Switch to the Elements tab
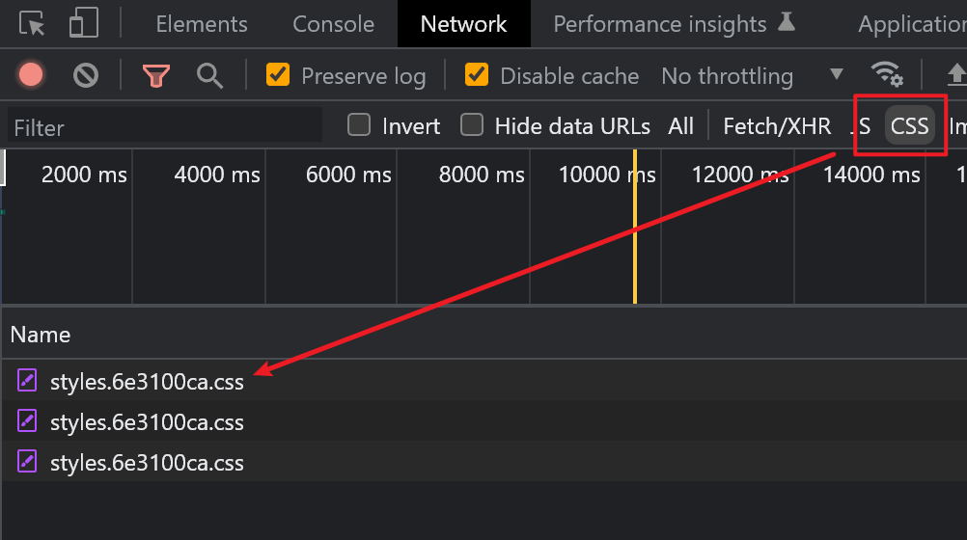This screenshot has height=540, width=967. click(x=202, y=24)
